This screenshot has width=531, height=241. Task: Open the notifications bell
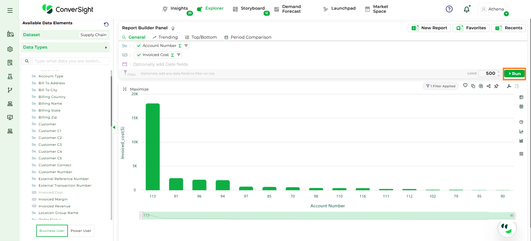[466, 9]
